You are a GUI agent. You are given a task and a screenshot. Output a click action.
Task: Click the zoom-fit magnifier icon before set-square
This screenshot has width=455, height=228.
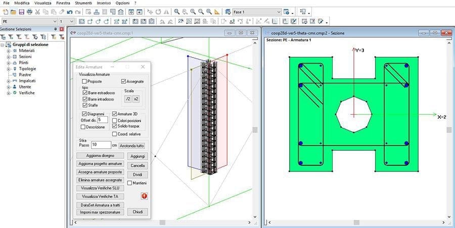pyautogui.click(x=209, y=12)
